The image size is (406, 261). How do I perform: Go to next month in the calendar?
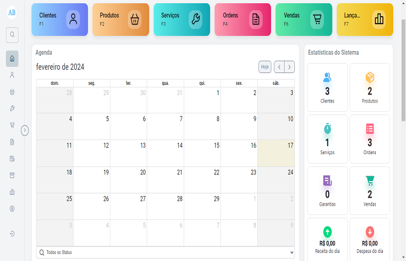289,67
